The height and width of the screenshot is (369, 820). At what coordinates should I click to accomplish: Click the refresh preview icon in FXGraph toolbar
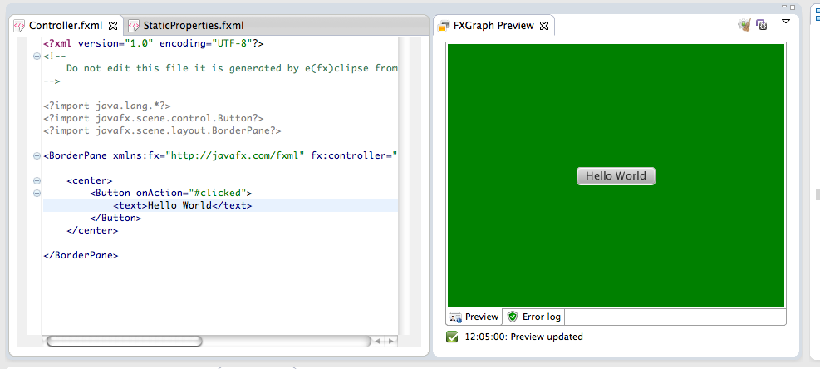(x=761, y=25)
